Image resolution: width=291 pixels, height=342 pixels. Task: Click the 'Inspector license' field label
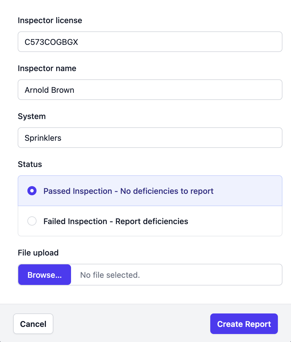point(50,21)
